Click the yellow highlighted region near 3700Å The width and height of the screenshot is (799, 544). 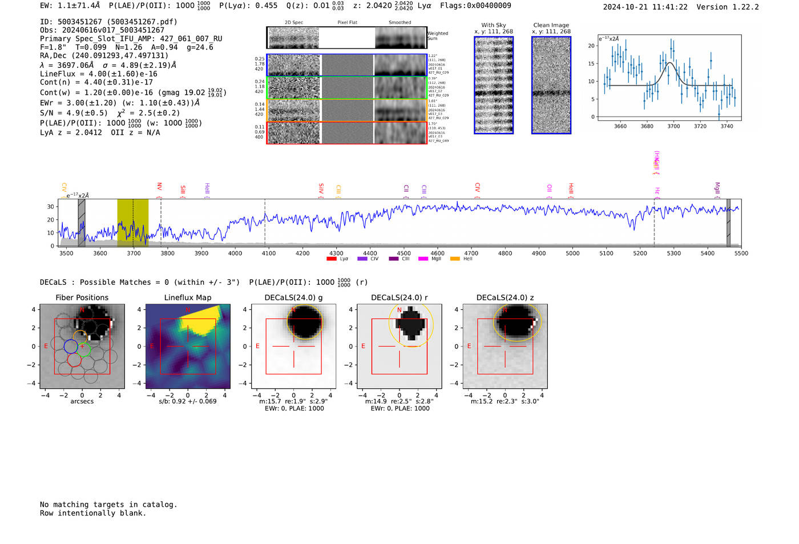pos(133,223)
